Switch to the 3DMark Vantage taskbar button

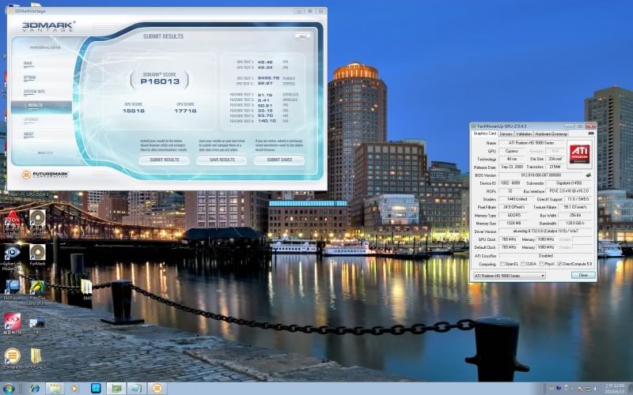click(157, 389)
